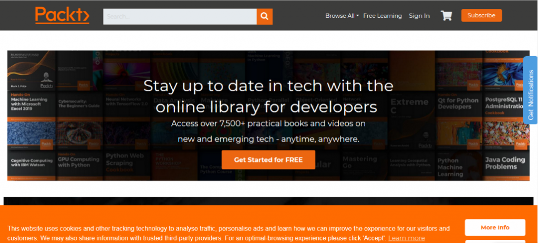Click 'new and emerging tech - anytime, anywhere.' text
This screenshot has height=243, width=538.
(268, 140)
